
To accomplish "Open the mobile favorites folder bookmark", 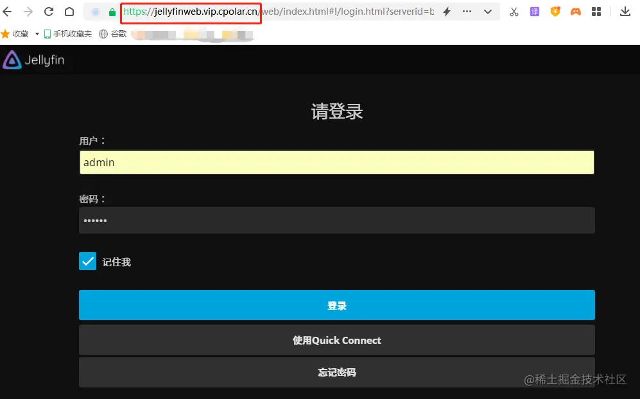I will pos(68,34).
